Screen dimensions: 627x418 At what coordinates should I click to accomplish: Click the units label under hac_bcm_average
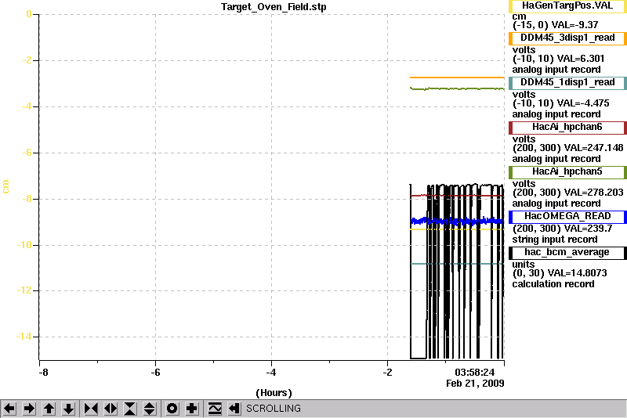click(524, 265)
